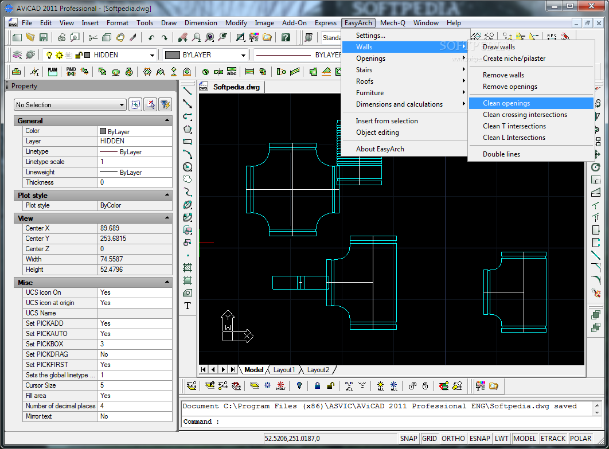Image resolution: width=609 pixels, height=449 pixels.
Task: Select the Revision cloud tool
Action: pyautogui.click(x=188, y=179)
